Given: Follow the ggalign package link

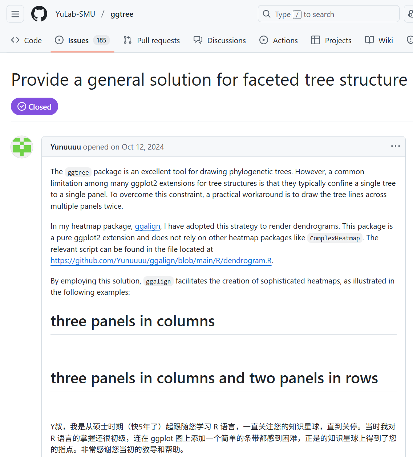Looking at the screenshot, I should point(147,226).
